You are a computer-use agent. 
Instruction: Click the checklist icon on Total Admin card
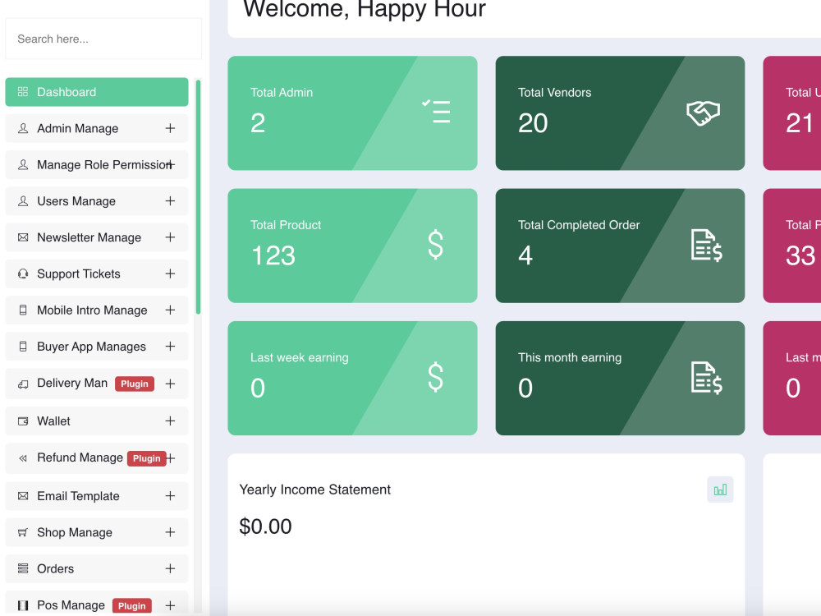(x=436, y=112)
